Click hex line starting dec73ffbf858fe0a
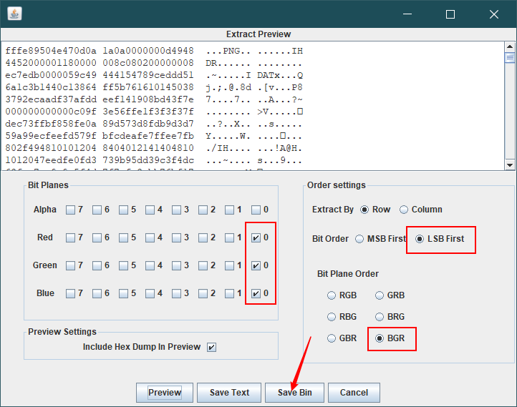The height and width of the screenshot is (407, 517). 154,124
